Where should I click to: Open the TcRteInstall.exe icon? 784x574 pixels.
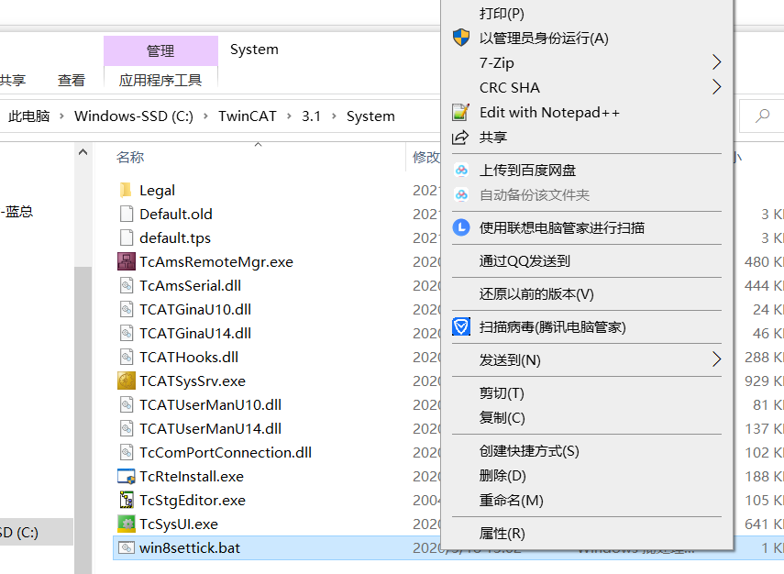125,476
